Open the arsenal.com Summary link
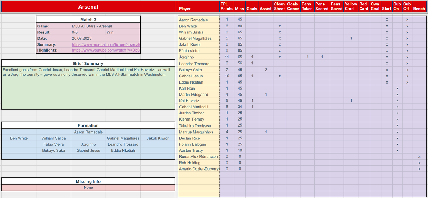 click(106, 45)
